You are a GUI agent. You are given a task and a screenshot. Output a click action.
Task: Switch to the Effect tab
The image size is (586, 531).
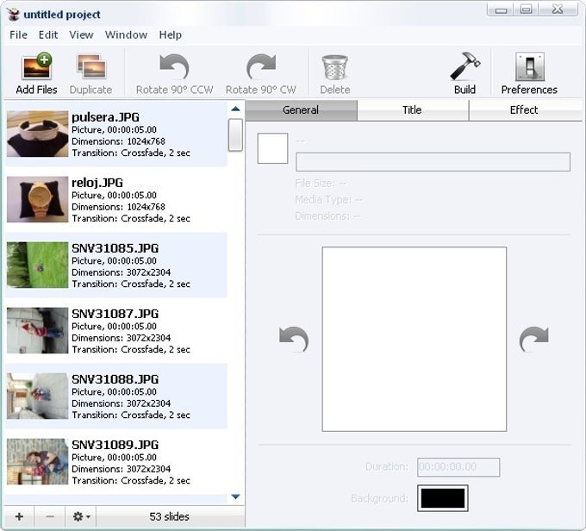coord(524,110)
